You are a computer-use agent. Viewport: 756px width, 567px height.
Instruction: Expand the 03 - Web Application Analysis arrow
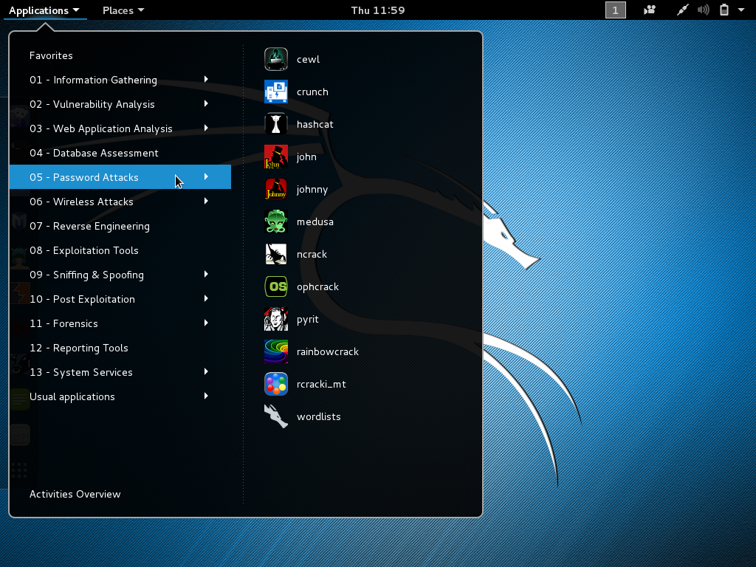coord(206,128)
